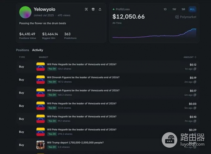
Task: Click the Trump photo thumbnail in deport row
Action: click(x=40, y=145)
